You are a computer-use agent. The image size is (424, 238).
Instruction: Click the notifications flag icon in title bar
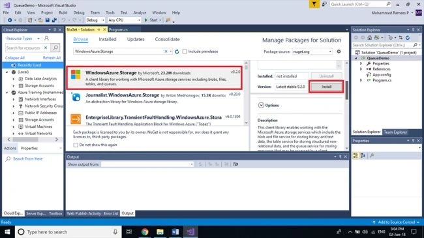314,4
